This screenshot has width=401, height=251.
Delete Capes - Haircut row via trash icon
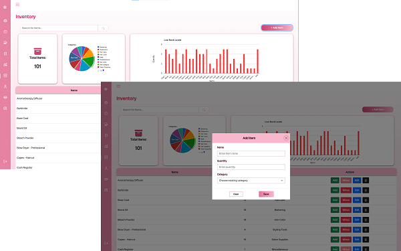coord(366,240)
